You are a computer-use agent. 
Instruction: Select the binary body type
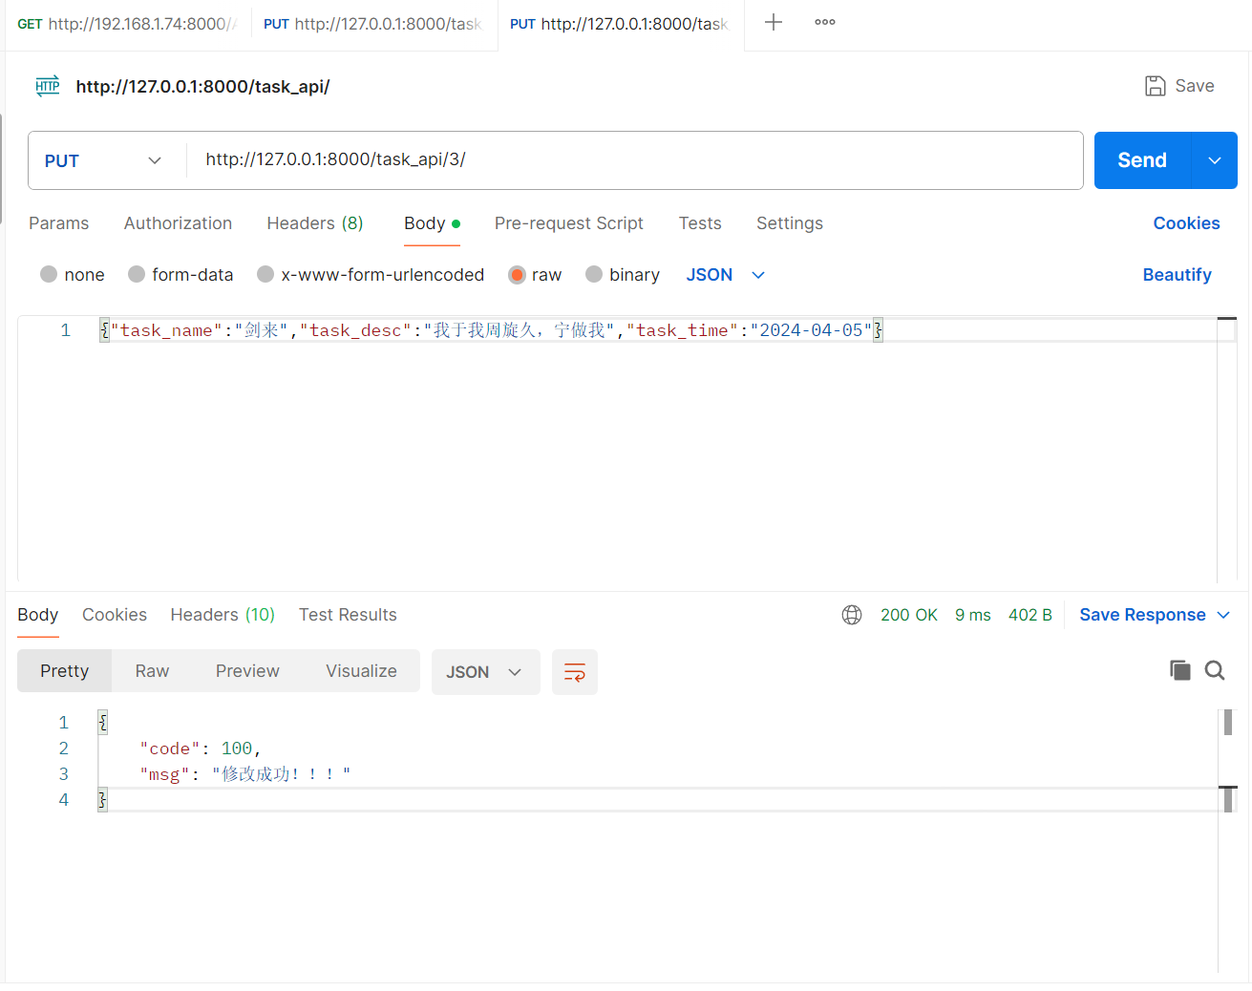[x=594, y=274]
